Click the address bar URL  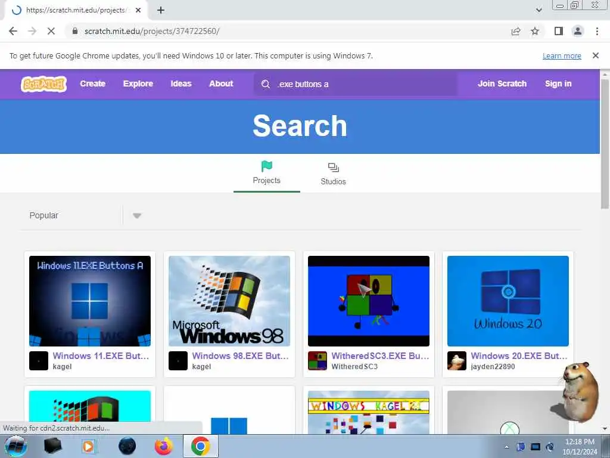point(152,31)
